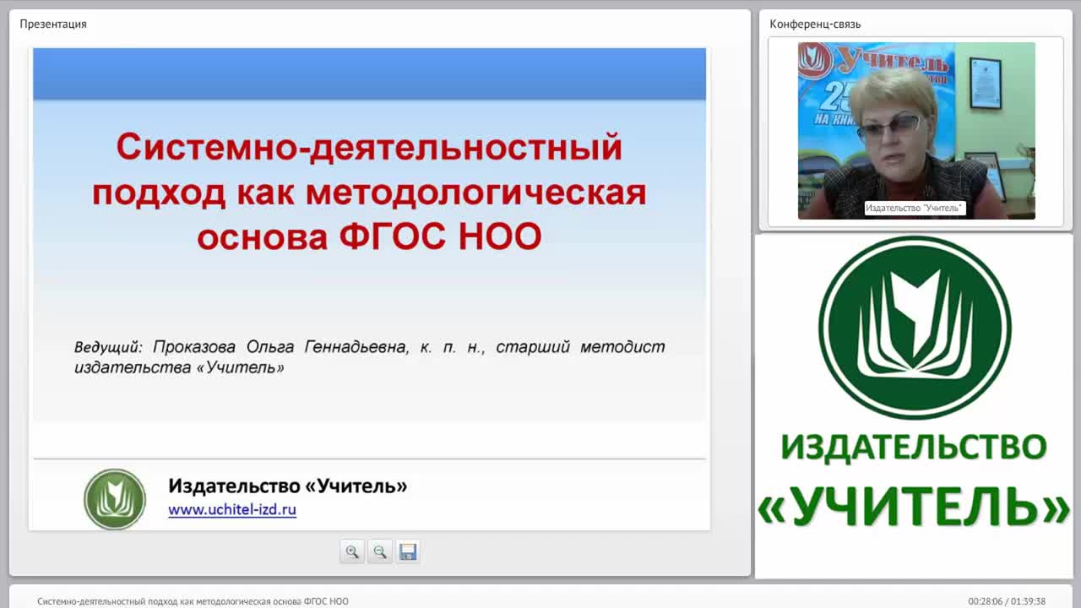Click the Конференц-связь panel title

pyautogui.click(x=815, y=24)
